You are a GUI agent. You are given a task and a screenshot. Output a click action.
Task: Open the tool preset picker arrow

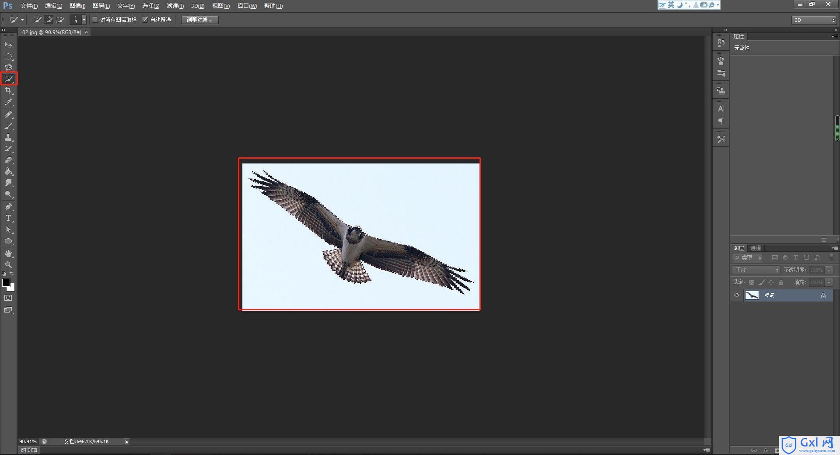point(22,20)
